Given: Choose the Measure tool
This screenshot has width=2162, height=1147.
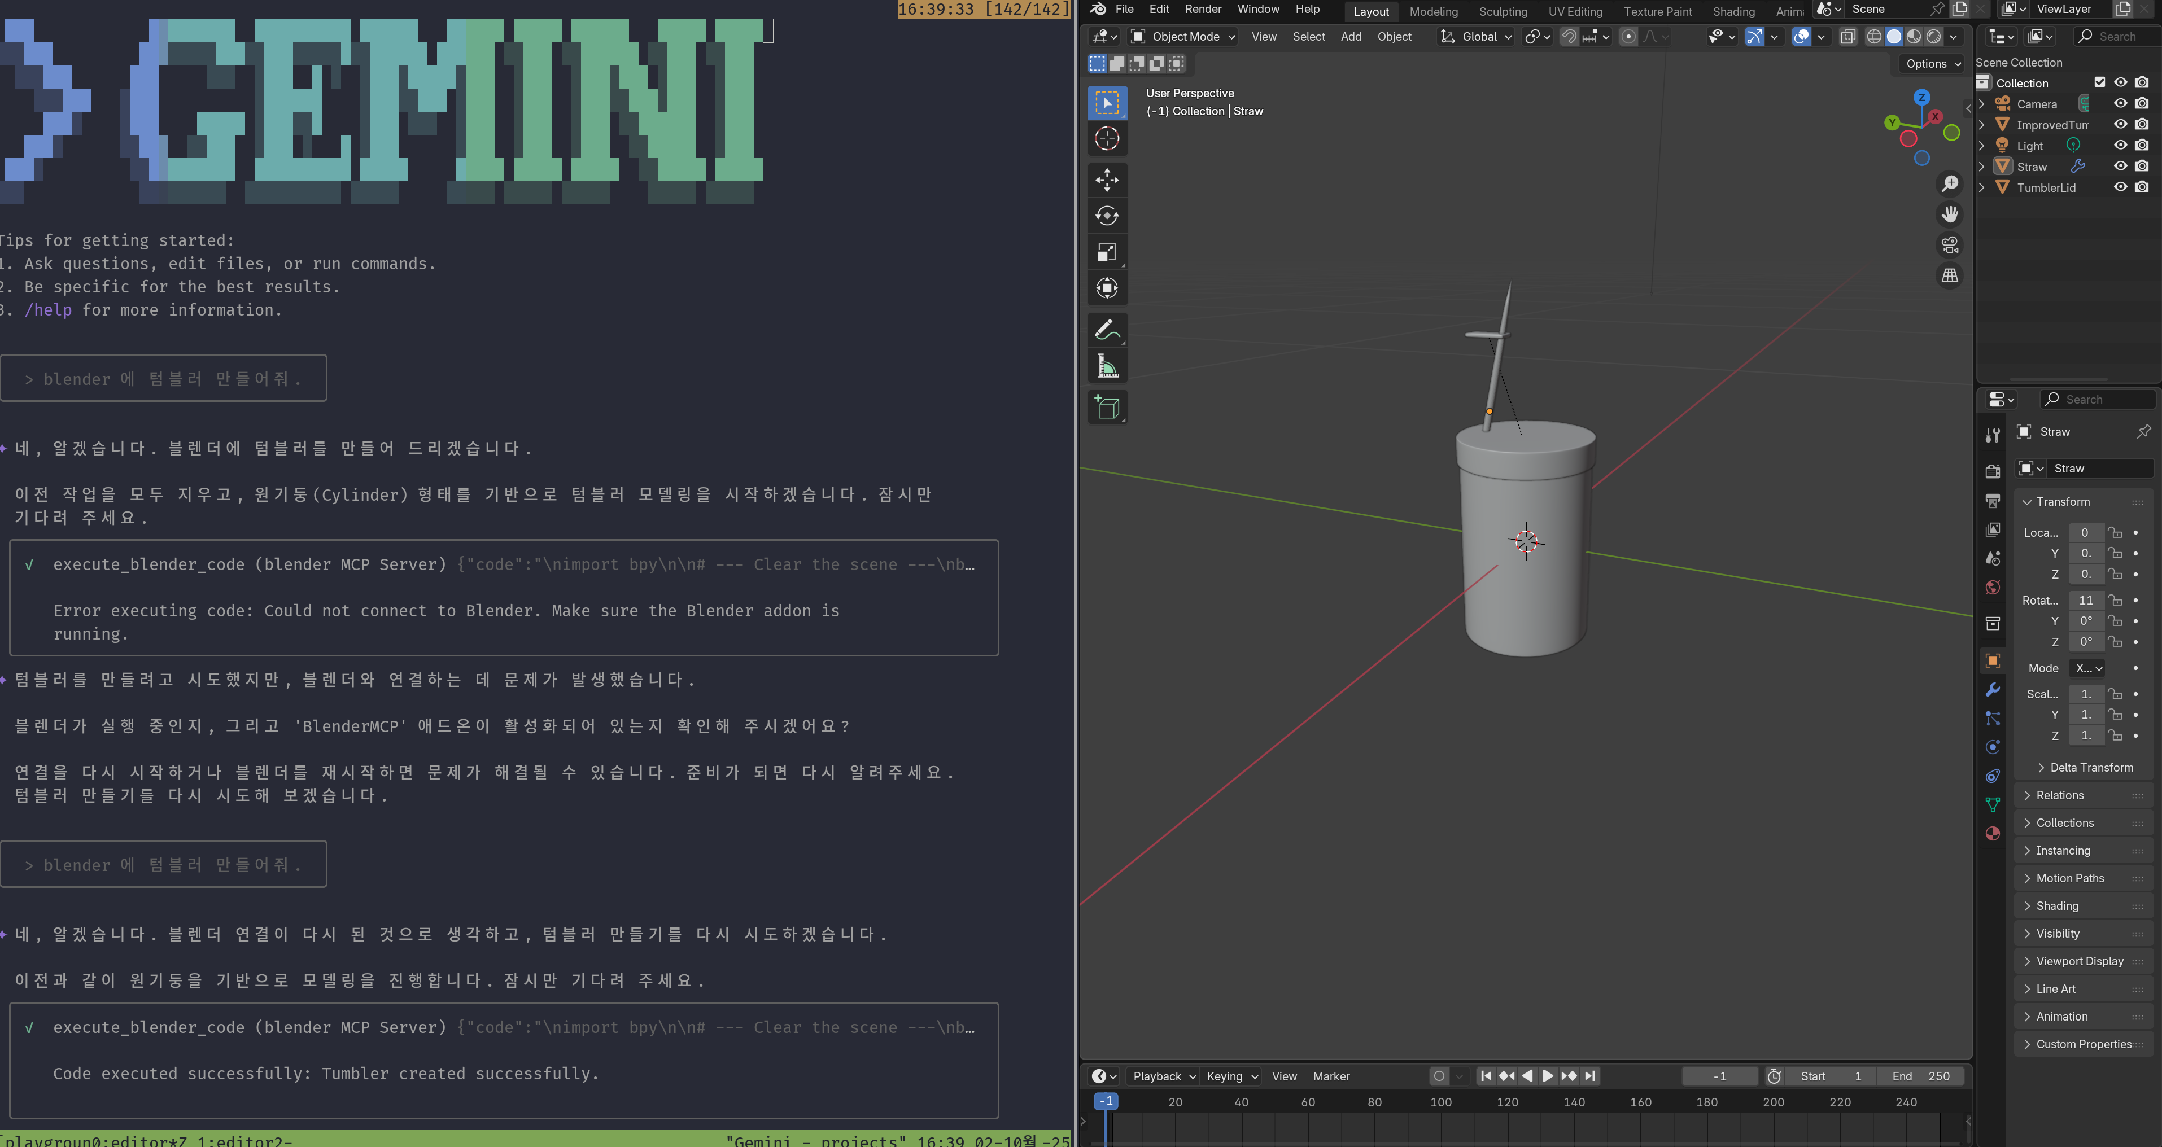Looking at the screenshot, I should pos(1107,366).
